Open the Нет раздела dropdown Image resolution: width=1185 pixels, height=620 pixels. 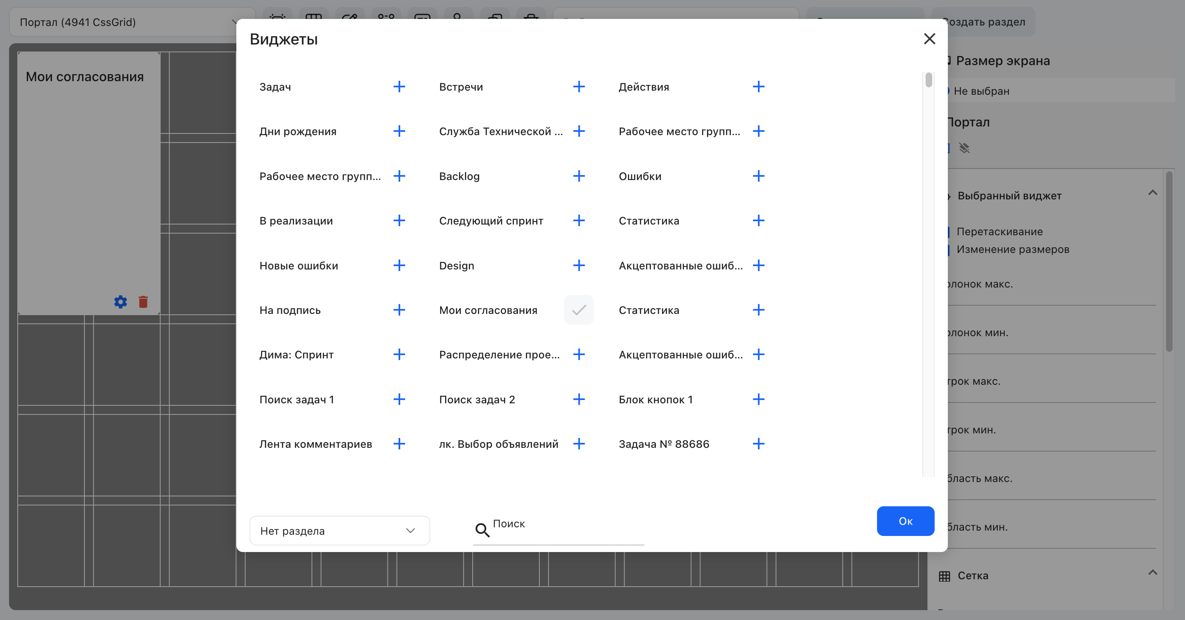pos(340,531)
